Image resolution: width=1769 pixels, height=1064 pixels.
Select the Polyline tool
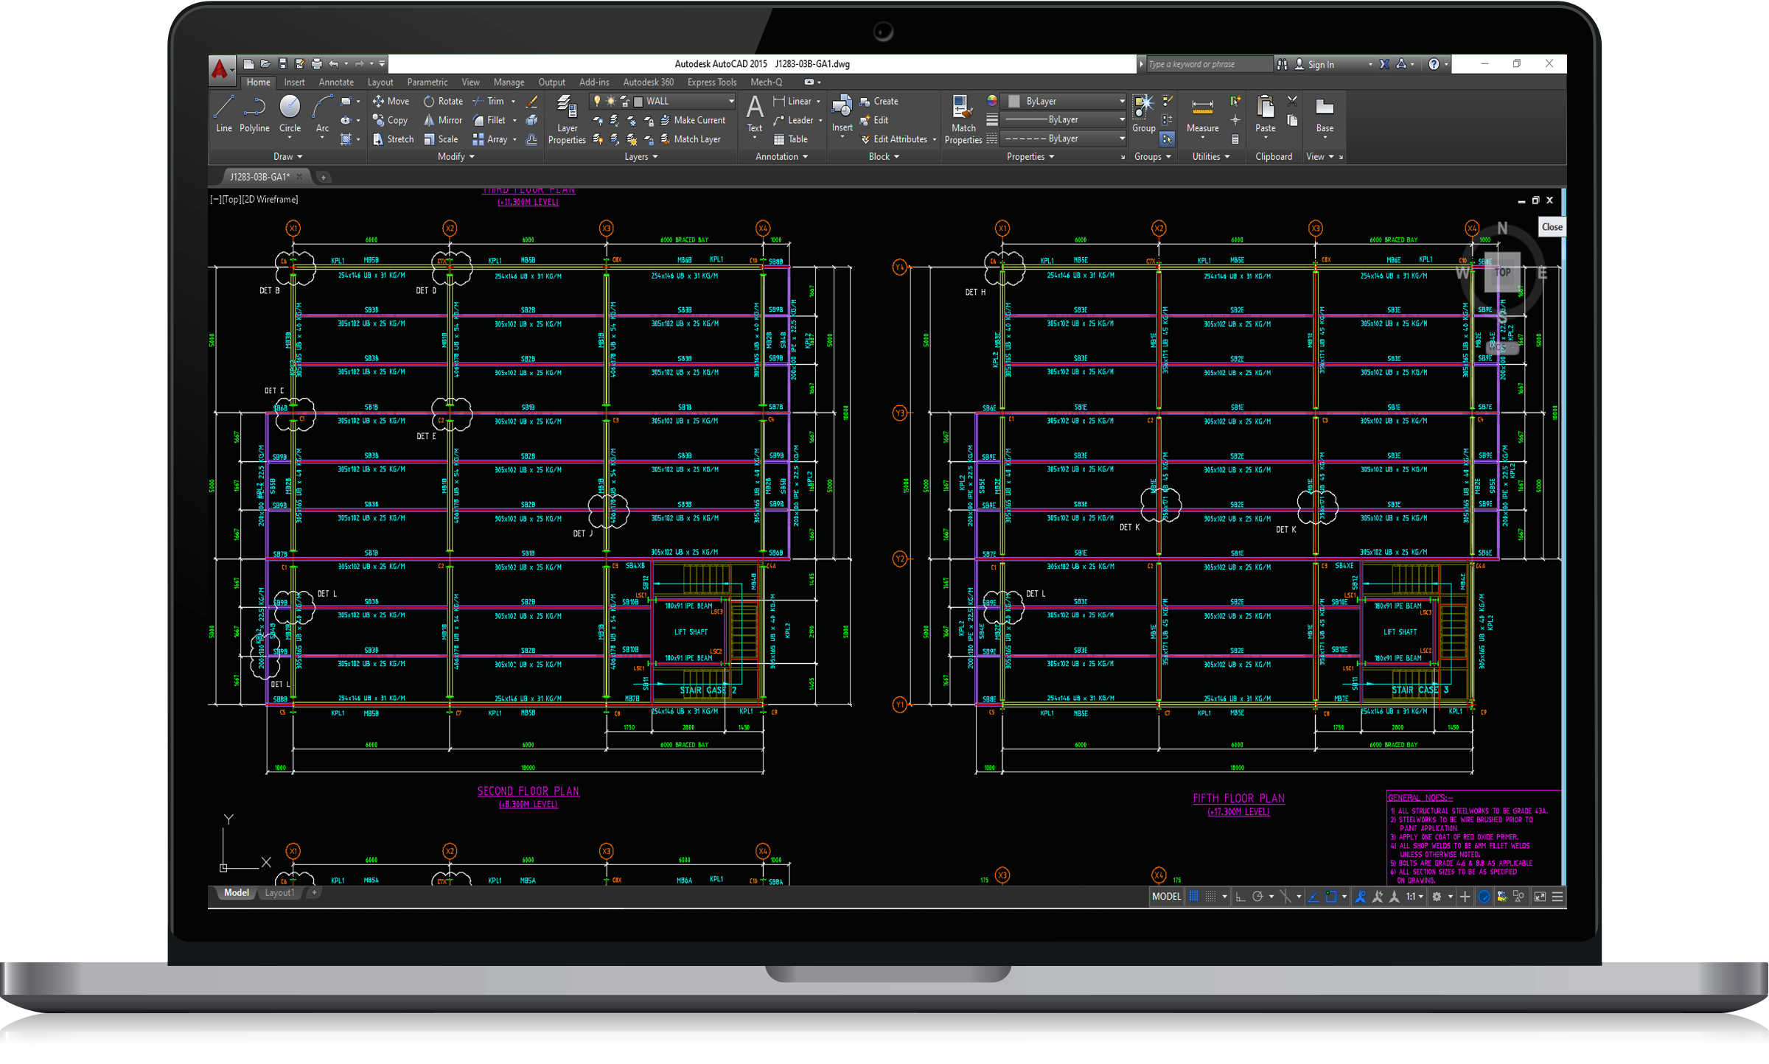pos(254,114)
